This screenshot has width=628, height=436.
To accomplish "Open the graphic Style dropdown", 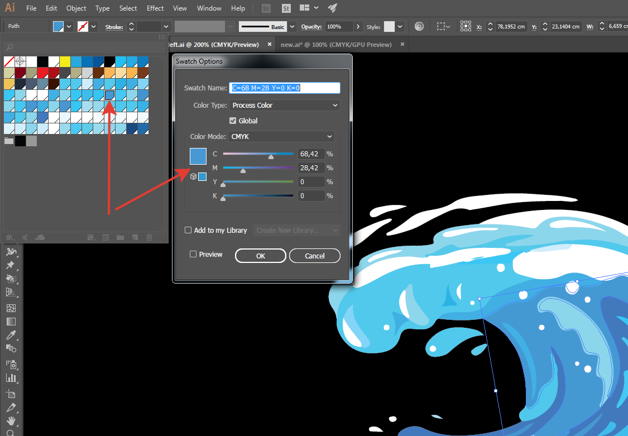I will pos(400,27).
